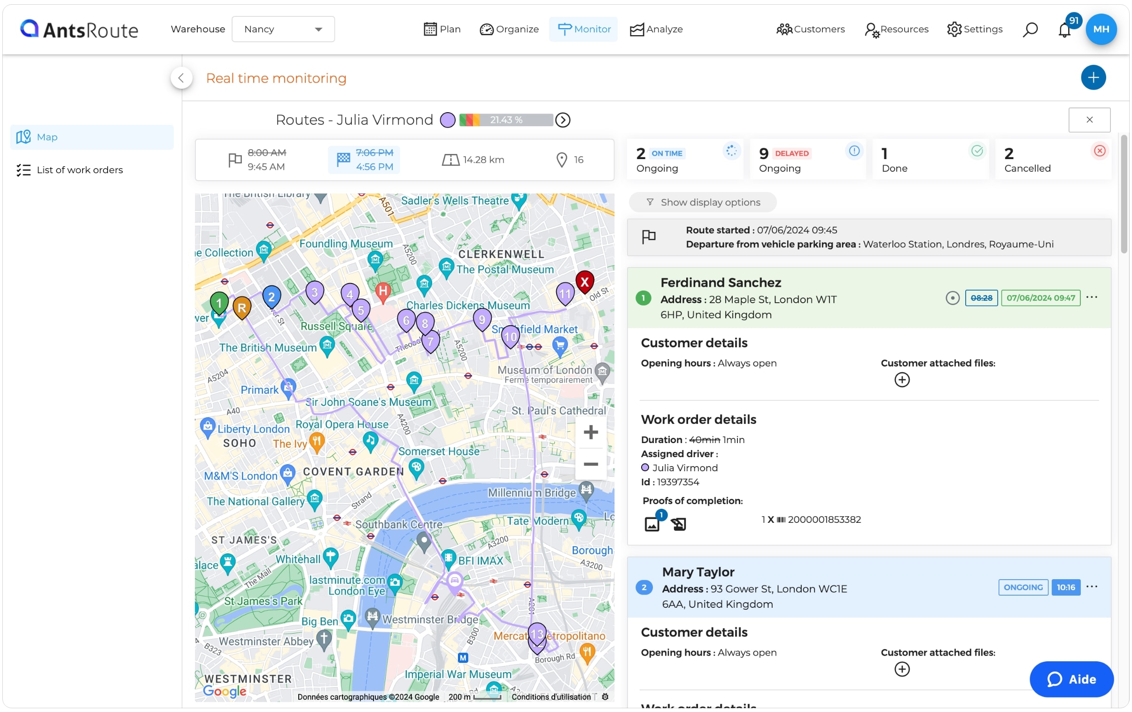Expand Show display options
Viewport: 1132px width, 712px height.
click(702, 202)
